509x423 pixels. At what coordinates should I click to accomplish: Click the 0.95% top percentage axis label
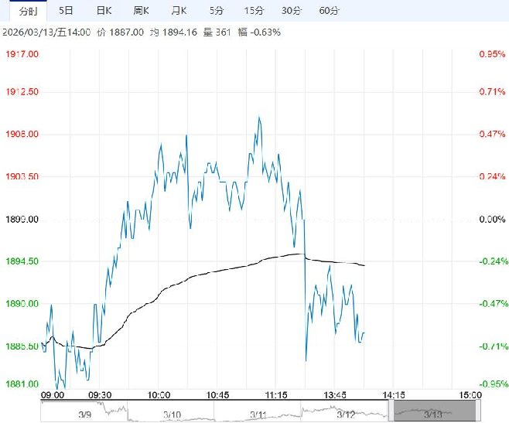pos(492,54)
